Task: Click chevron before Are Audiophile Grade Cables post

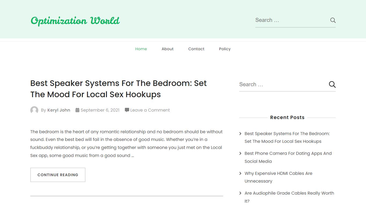Action: (x=240, y=193)
